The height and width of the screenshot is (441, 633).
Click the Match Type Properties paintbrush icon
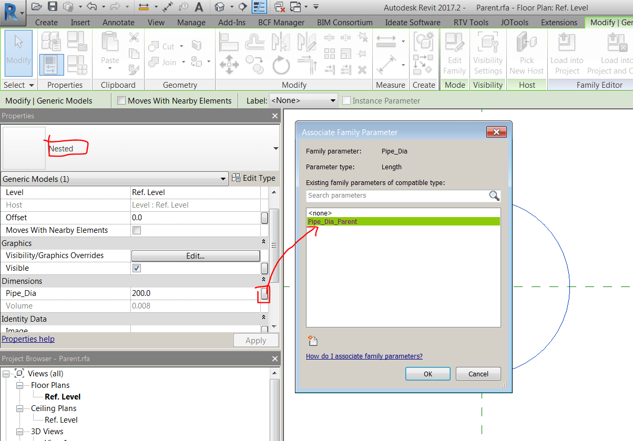pos(134,70)
